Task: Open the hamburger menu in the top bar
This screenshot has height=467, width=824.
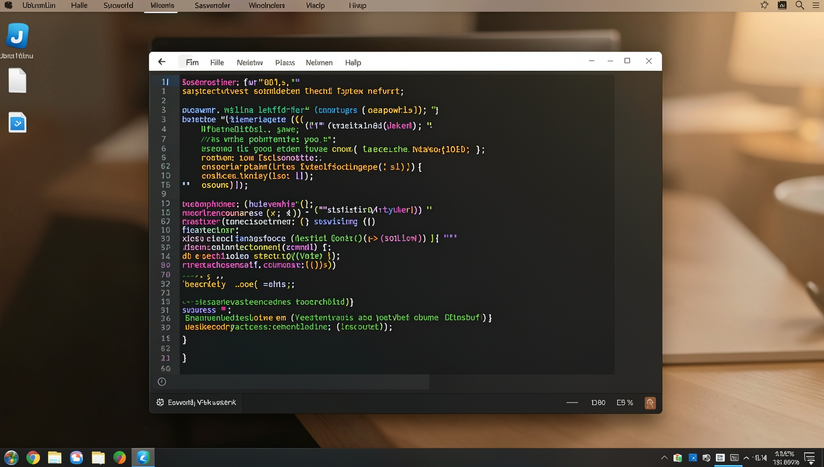Action: (816, 5)
